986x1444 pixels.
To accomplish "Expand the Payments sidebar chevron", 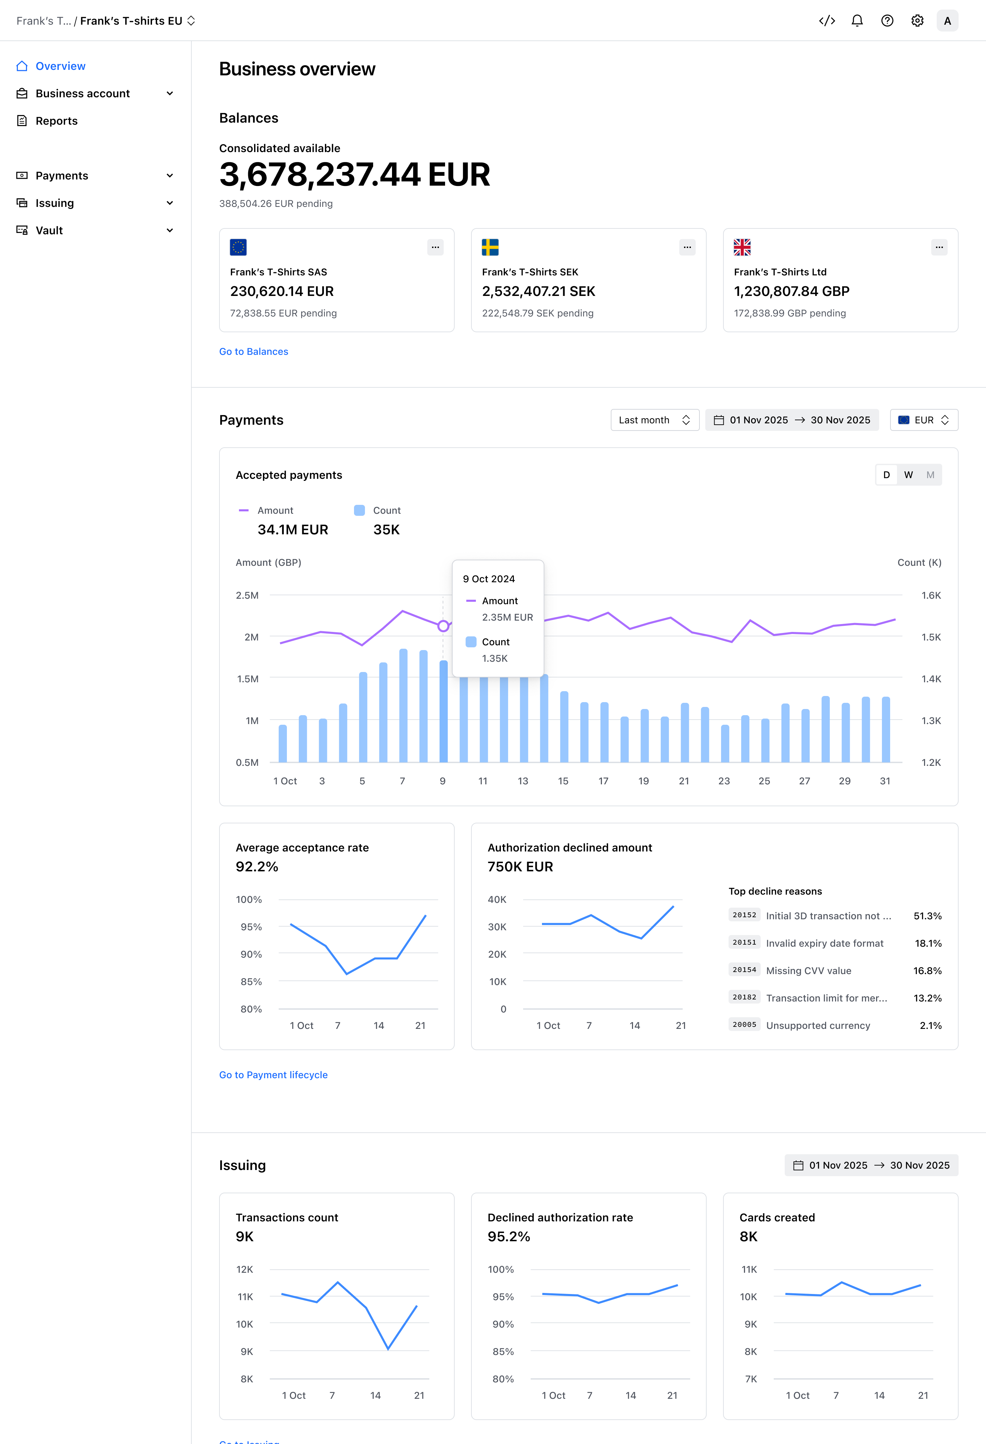I will pyautogui.click(x=169, y=175).
